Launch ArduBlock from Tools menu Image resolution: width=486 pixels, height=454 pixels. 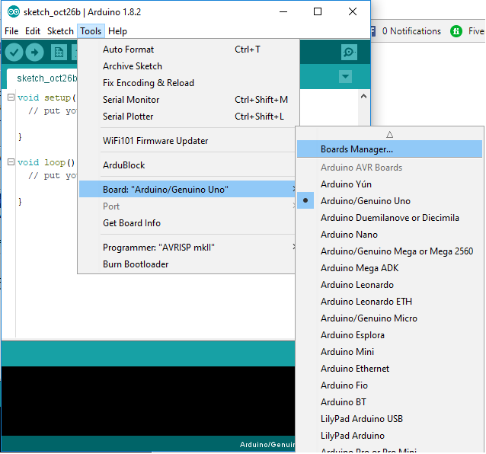(x=188, y=165)
